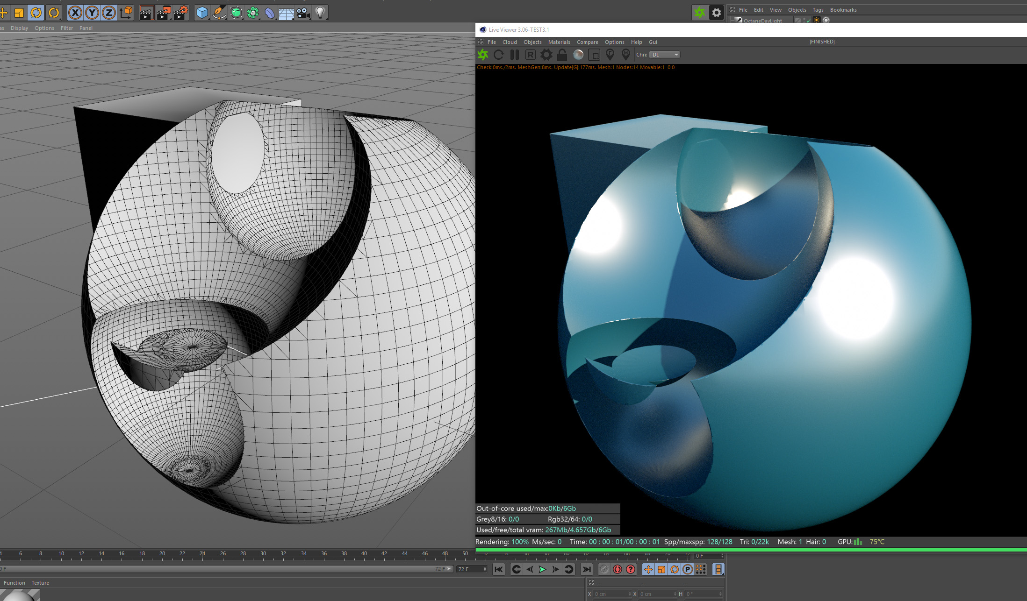
Task: Click the X position 0 cm field
Action: pos(611,594)
